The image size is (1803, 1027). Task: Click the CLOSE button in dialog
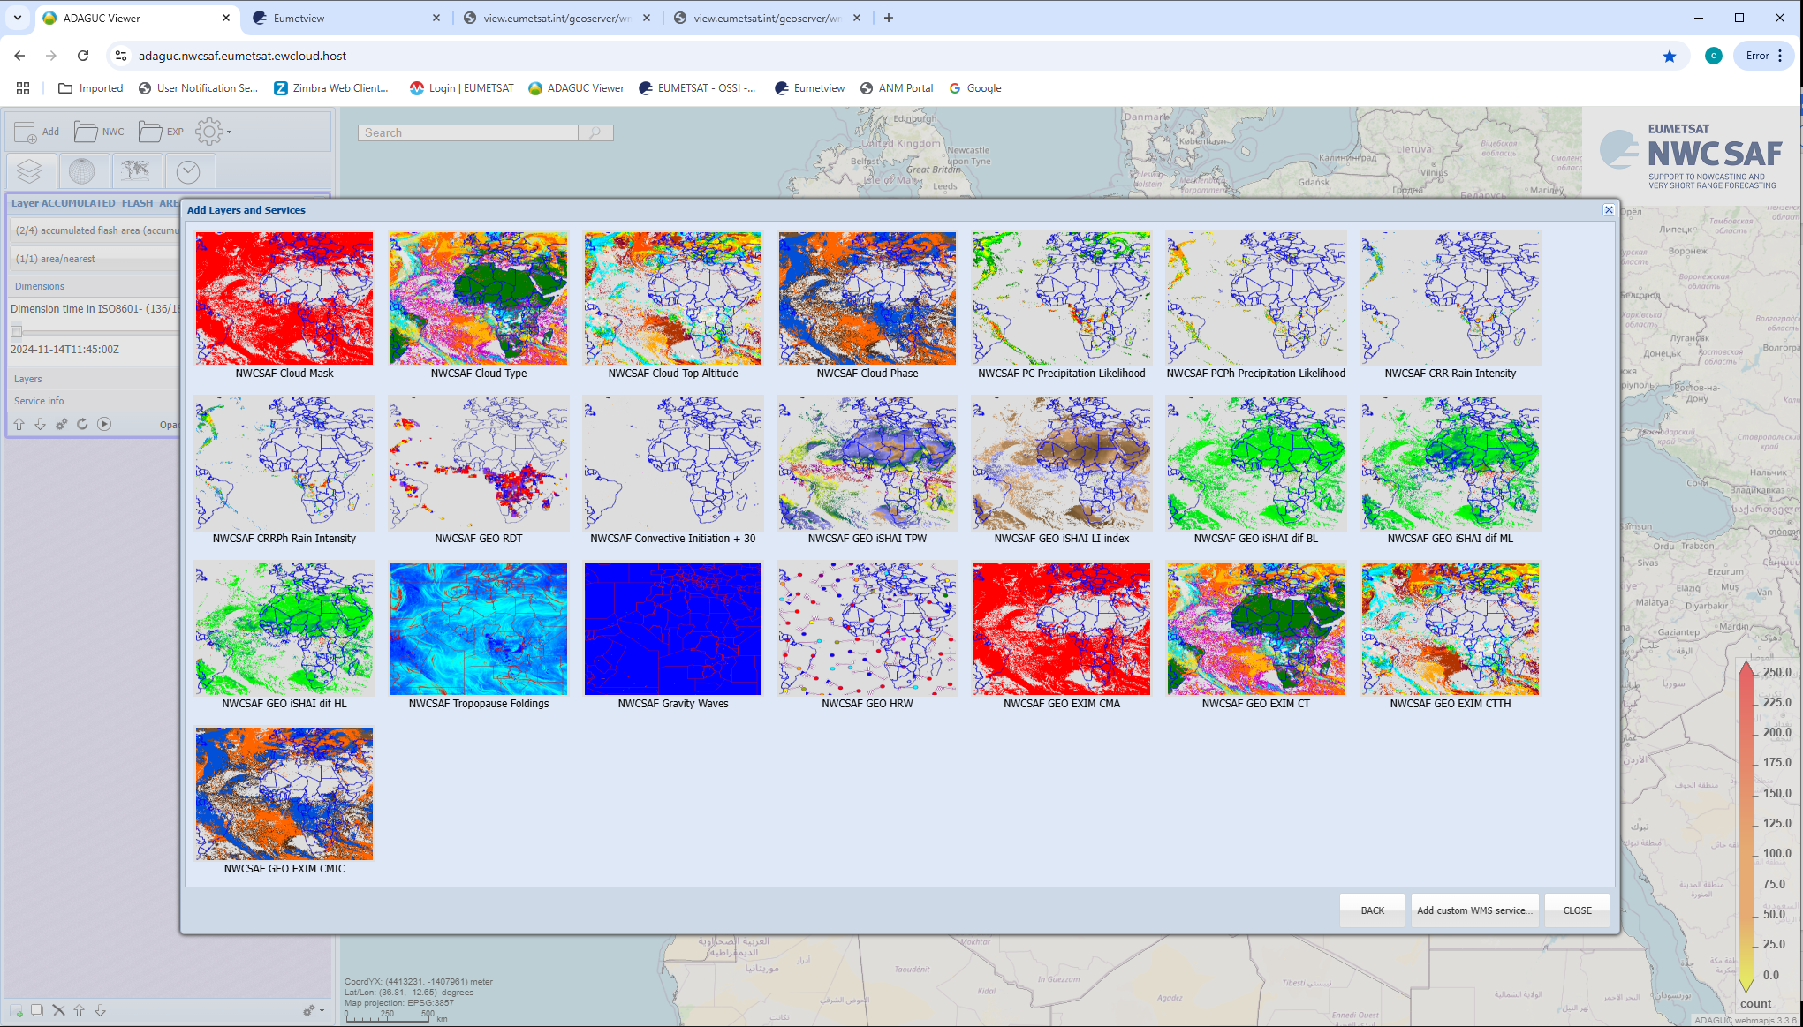point(1577,910)
